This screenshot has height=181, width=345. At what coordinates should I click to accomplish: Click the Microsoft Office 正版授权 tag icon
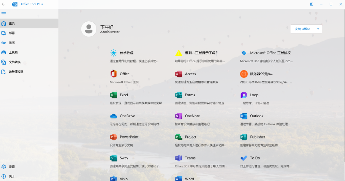(x=244, y=53)
